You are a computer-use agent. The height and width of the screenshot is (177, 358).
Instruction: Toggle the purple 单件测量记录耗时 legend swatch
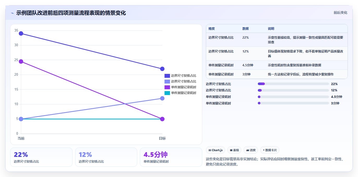[167, 87]
